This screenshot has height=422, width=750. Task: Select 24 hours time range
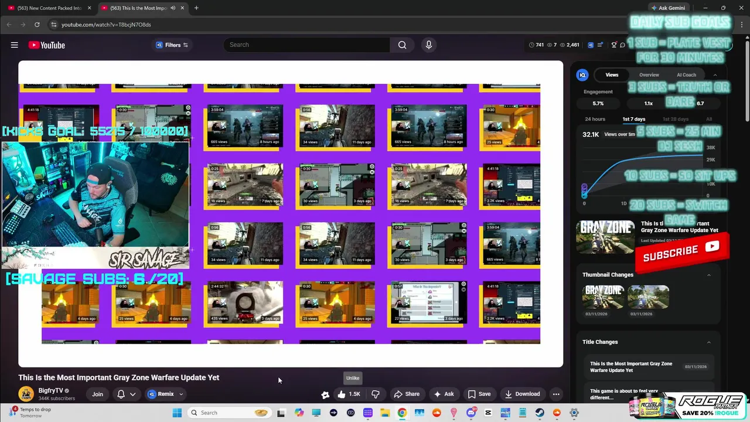(x=595, y=119)
